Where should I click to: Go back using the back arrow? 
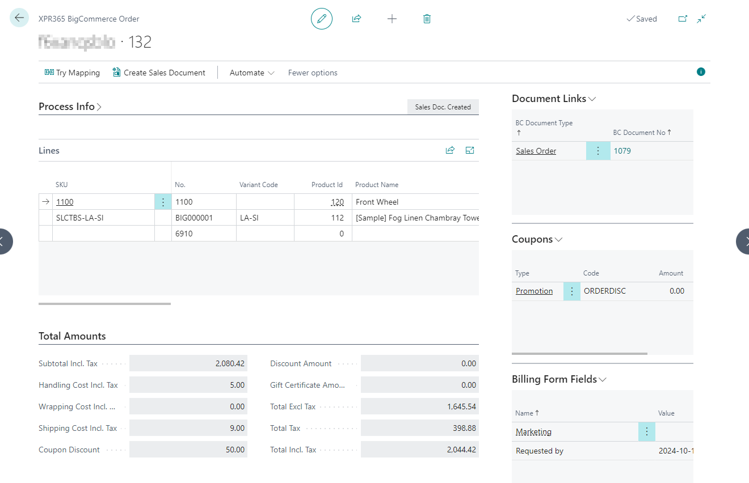[19, 18]
